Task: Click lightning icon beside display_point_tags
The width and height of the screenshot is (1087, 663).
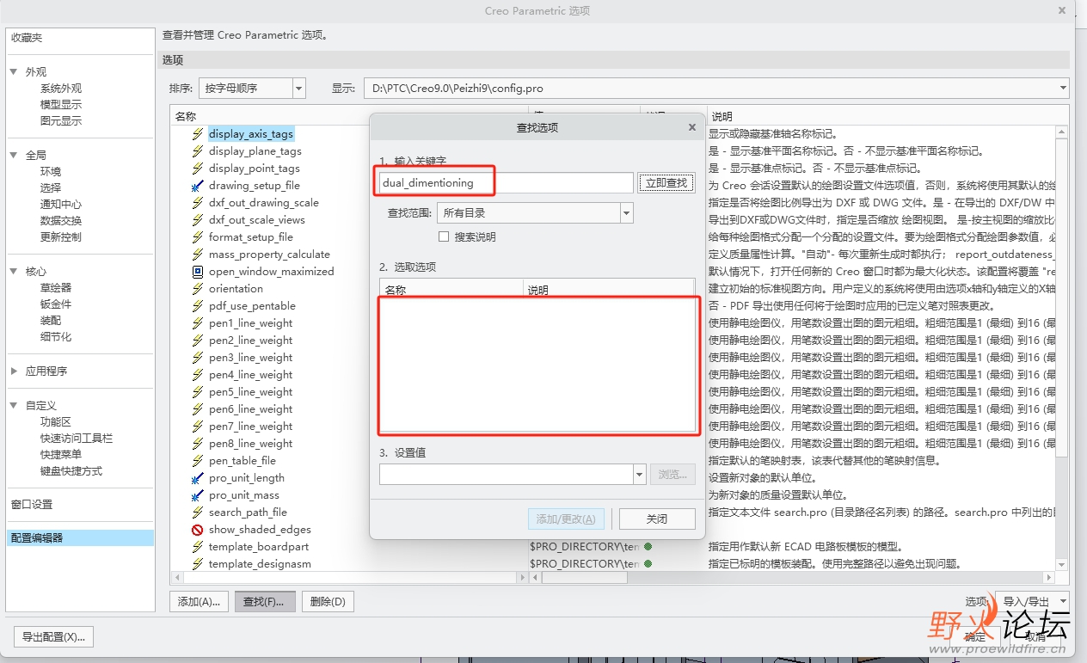Action: (198, 169)
